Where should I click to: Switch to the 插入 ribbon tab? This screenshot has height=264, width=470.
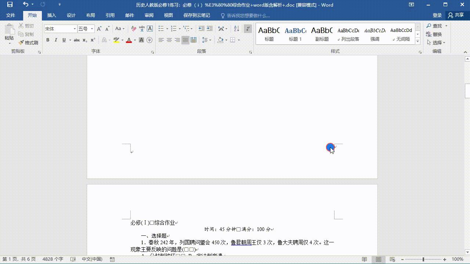point(51,15)
